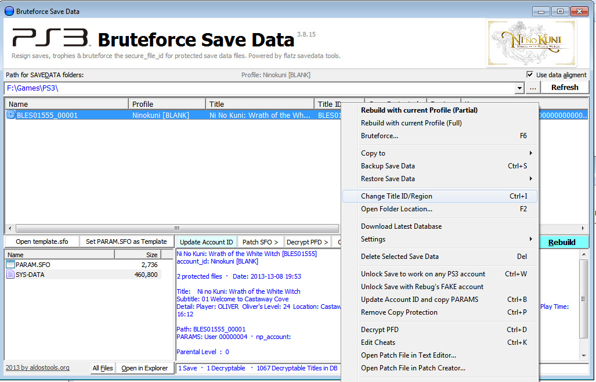This screenshot has width=596, height=382.
Task: Choose Decrypt PFD from context menu
Action: click(440, 330)
